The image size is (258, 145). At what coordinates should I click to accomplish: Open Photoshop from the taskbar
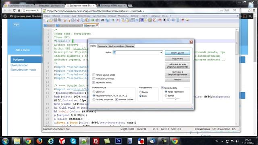(118, 141)
